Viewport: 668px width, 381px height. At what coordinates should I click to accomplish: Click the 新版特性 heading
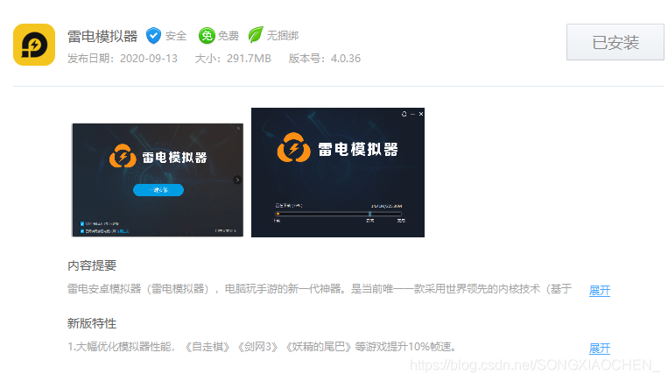coord(92,323)
